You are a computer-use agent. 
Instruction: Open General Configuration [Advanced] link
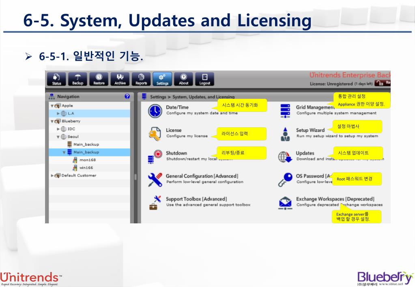click(x=202, y=176)
